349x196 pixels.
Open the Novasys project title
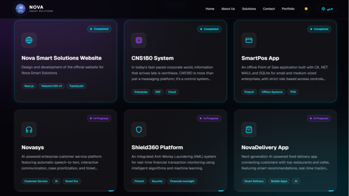tap(33, 147)
